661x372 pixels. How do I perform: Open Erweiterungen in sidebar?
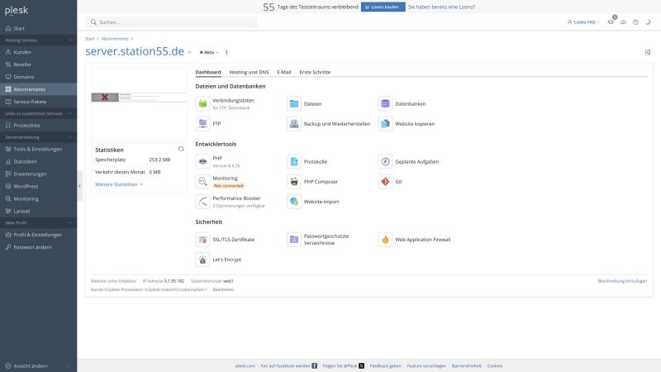pos(38,174)
